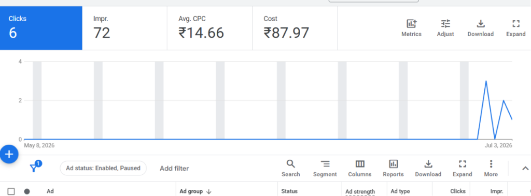Open the chart Metrics icon

click(x=411, y=24)
